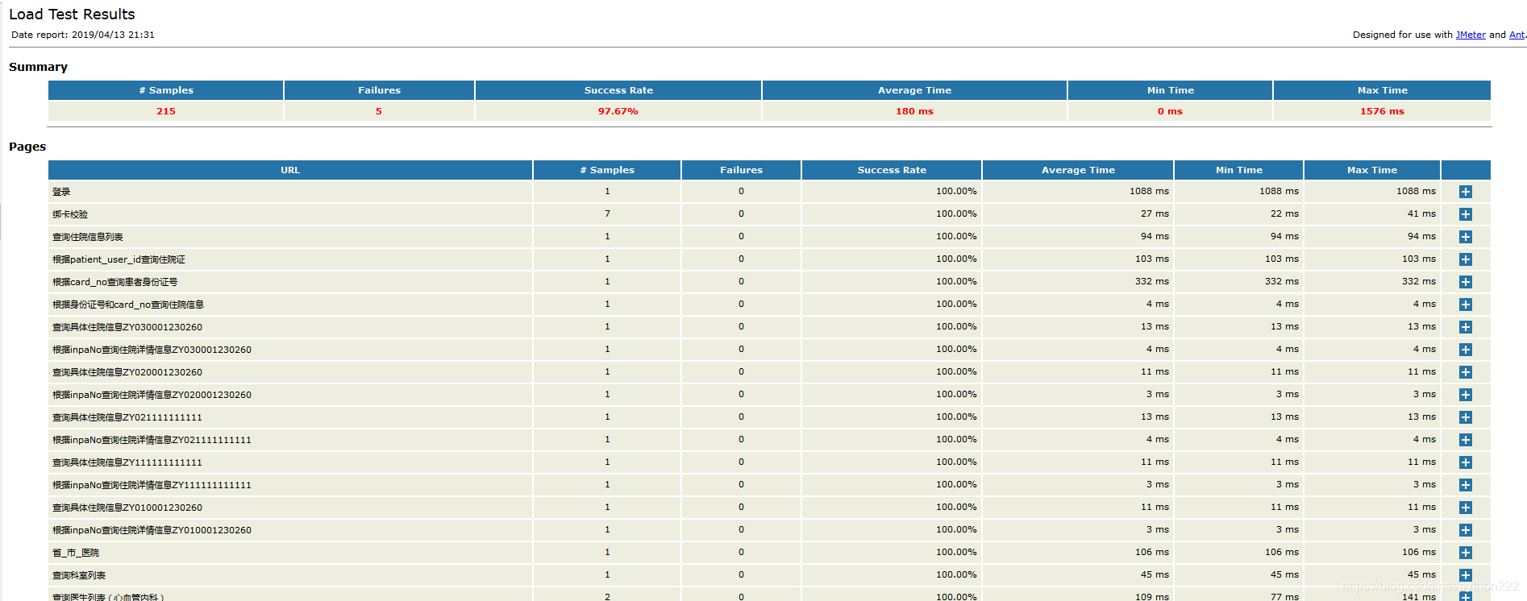Expand 查询具体住院信息ZY021111111111 row details

[x=1466, y=417]
